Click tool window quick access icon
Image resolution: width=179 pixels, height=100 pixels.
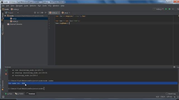3,97
